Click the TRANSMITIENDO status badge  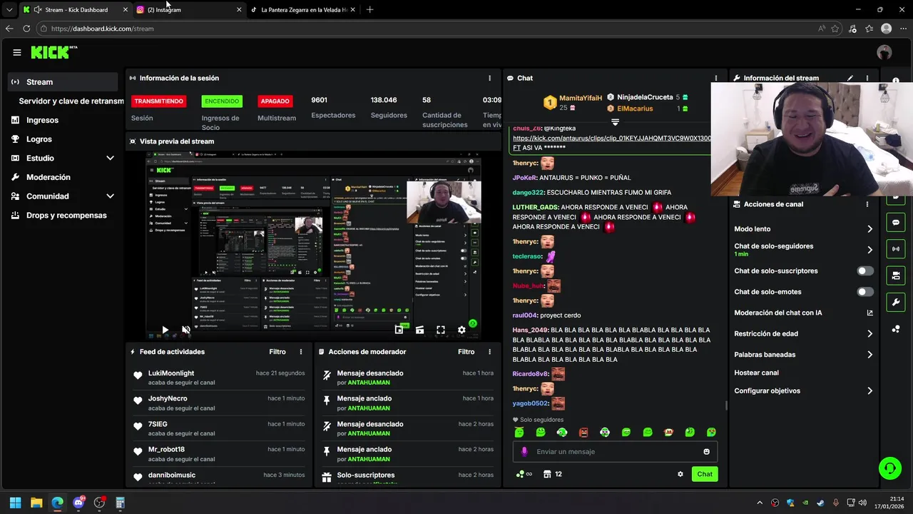pyautogui.click(x=158, y=101)
